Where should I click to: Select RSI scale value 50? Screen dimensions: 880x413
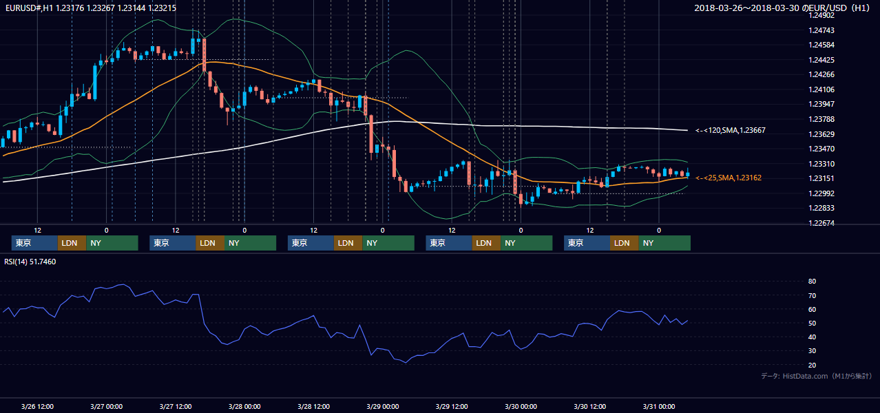click(812, 323)
